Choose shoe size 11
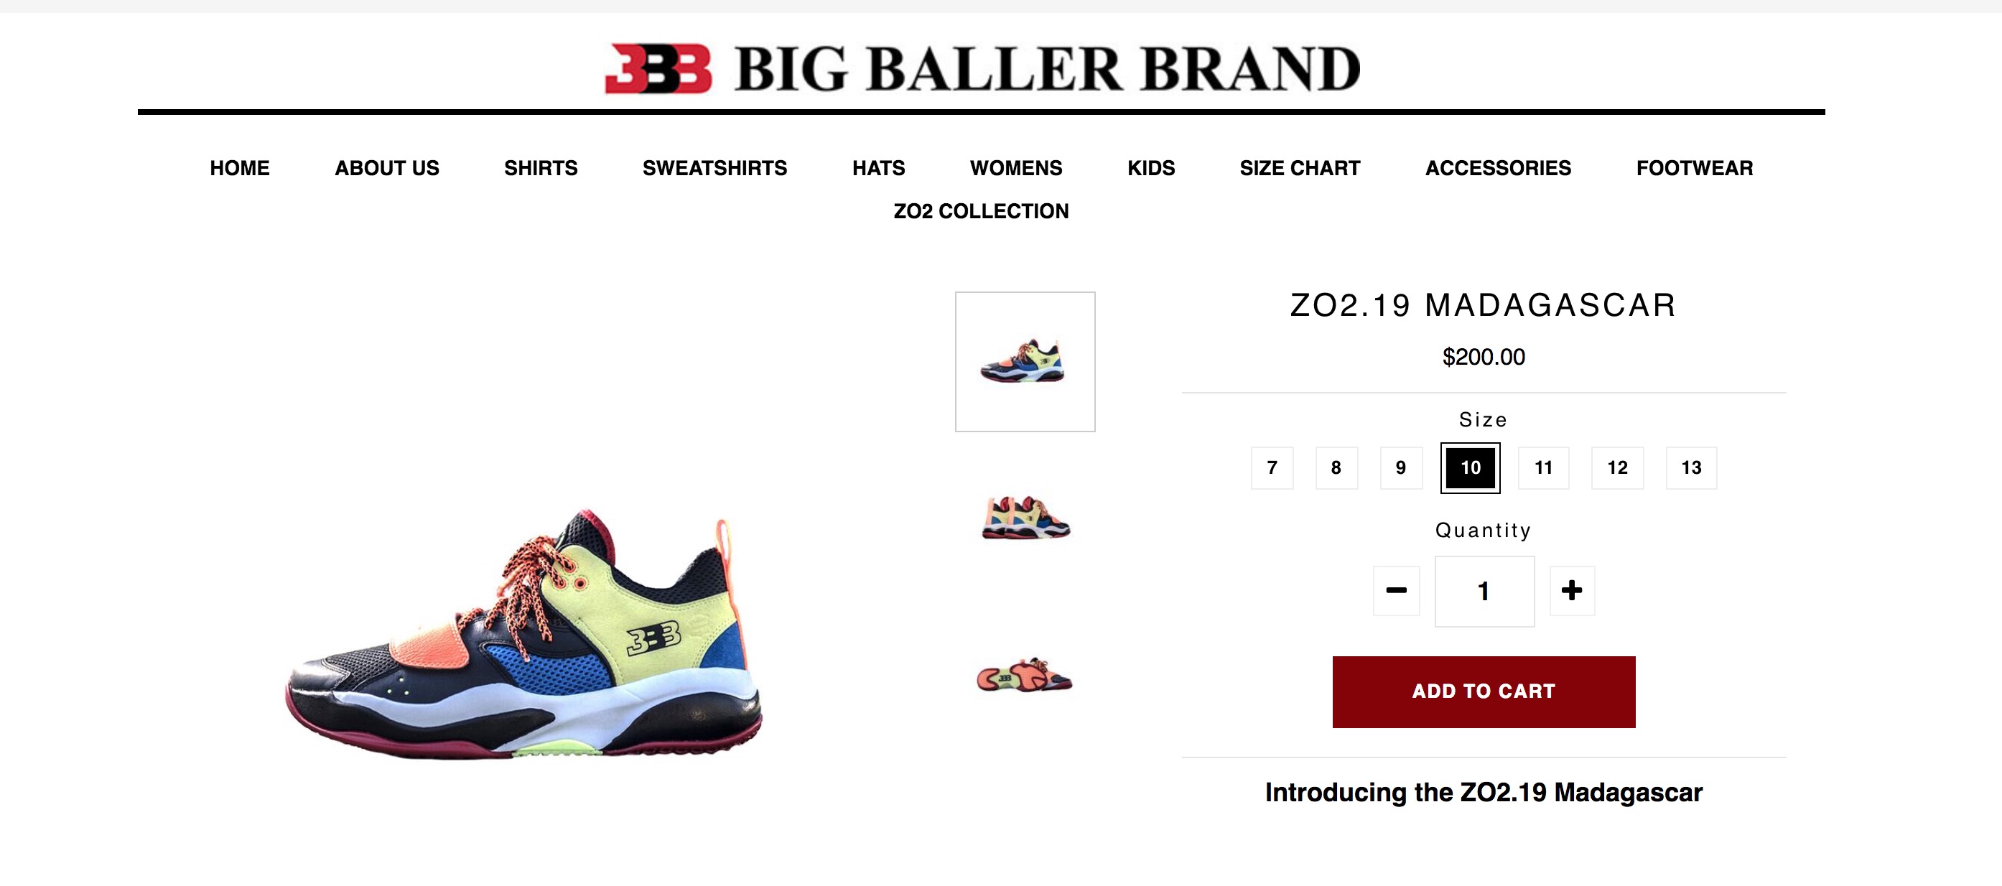The height and width of the screenshot is (886, 2002). [x=1542, y=468]
